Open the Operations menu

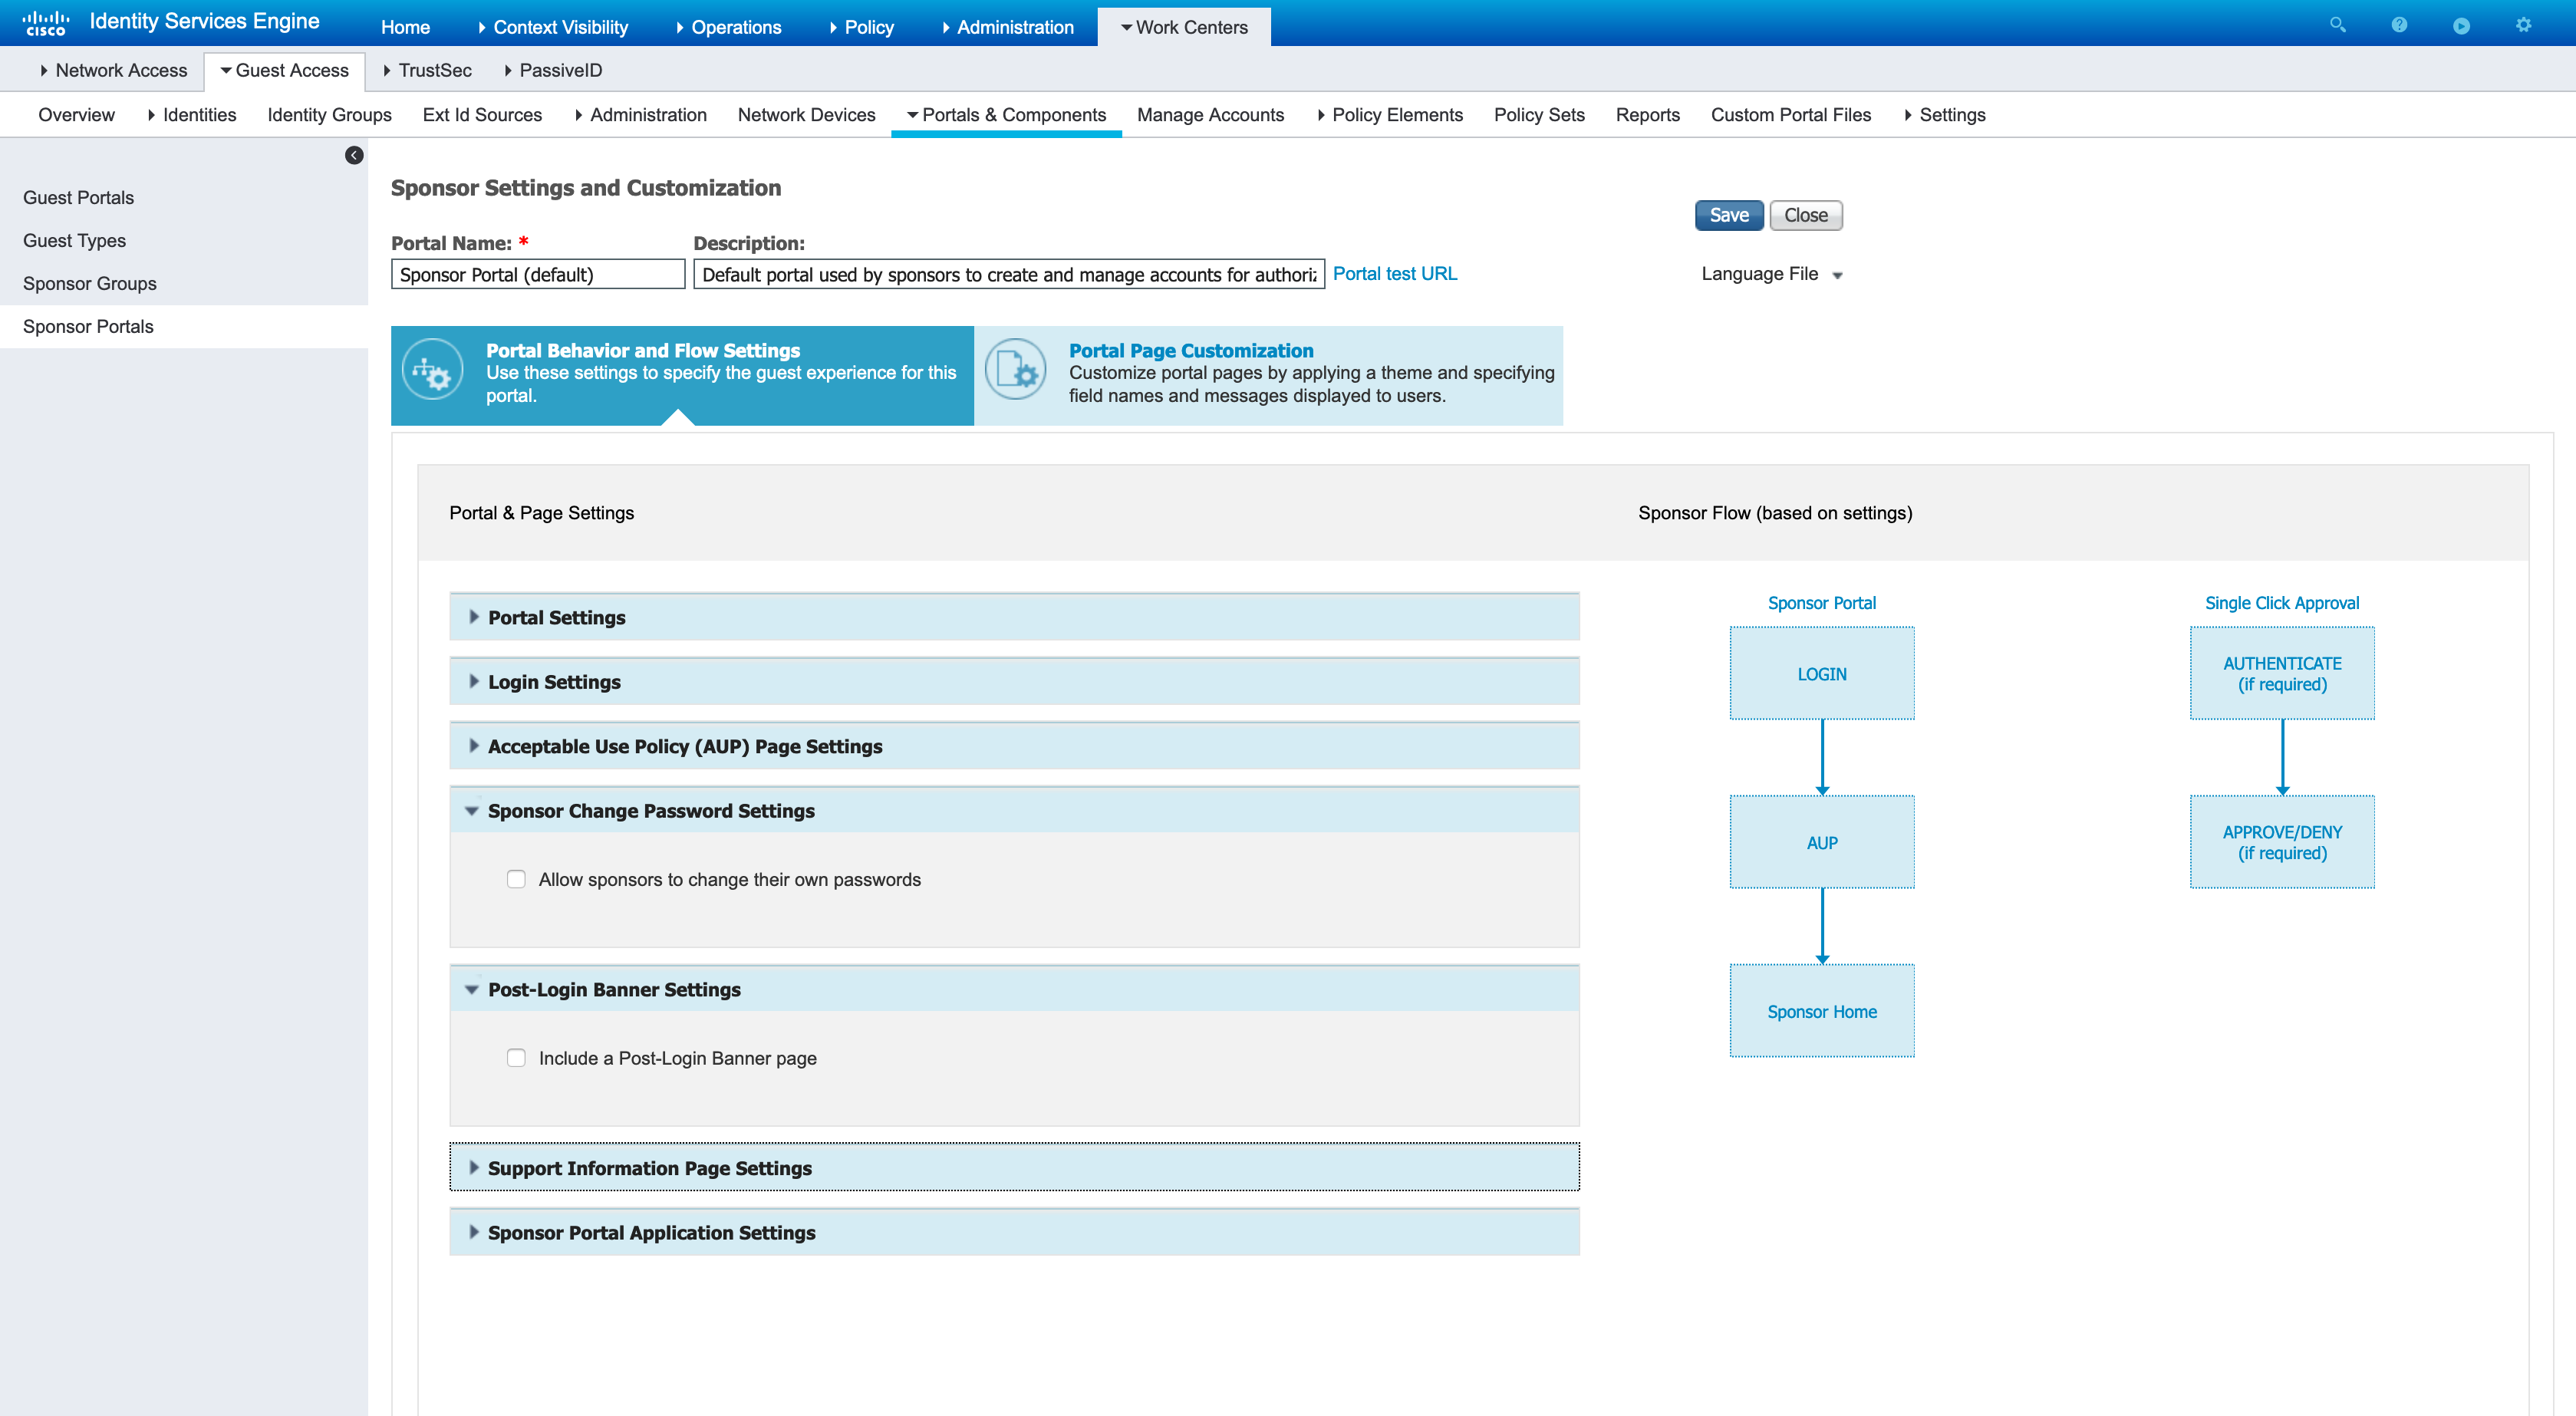click(730, 27)
